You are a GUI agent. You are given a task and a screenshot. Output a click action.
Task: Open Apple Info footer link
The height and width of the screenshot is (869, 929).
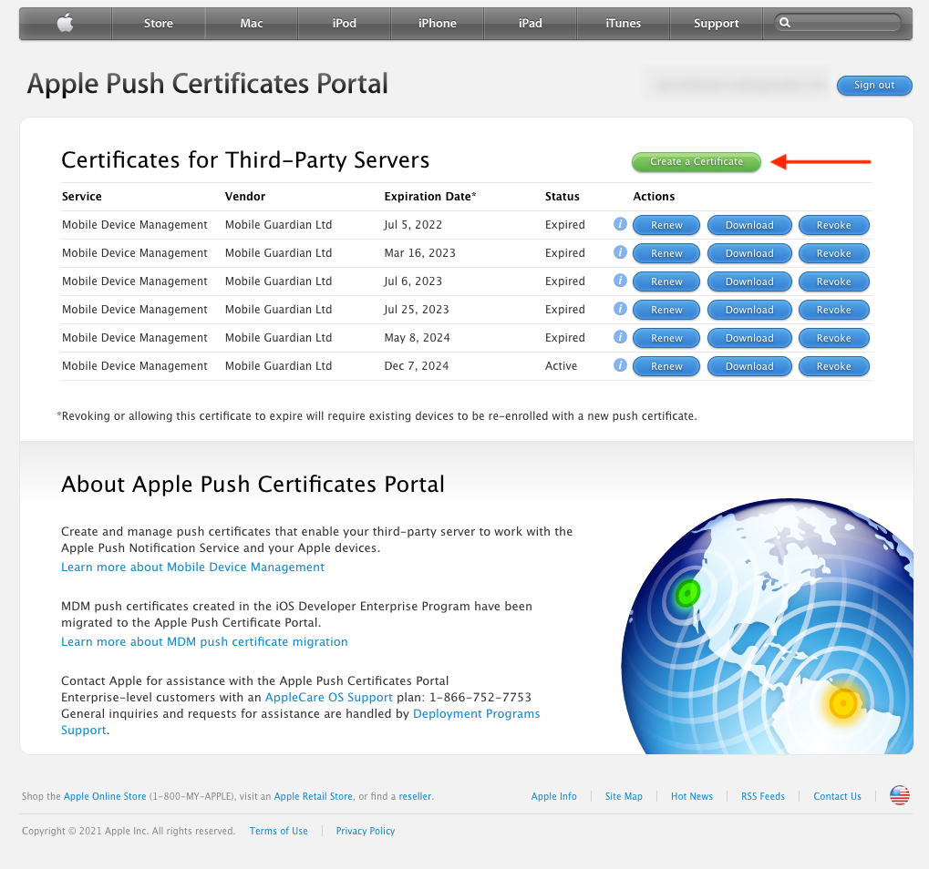(x=554, y=796)
